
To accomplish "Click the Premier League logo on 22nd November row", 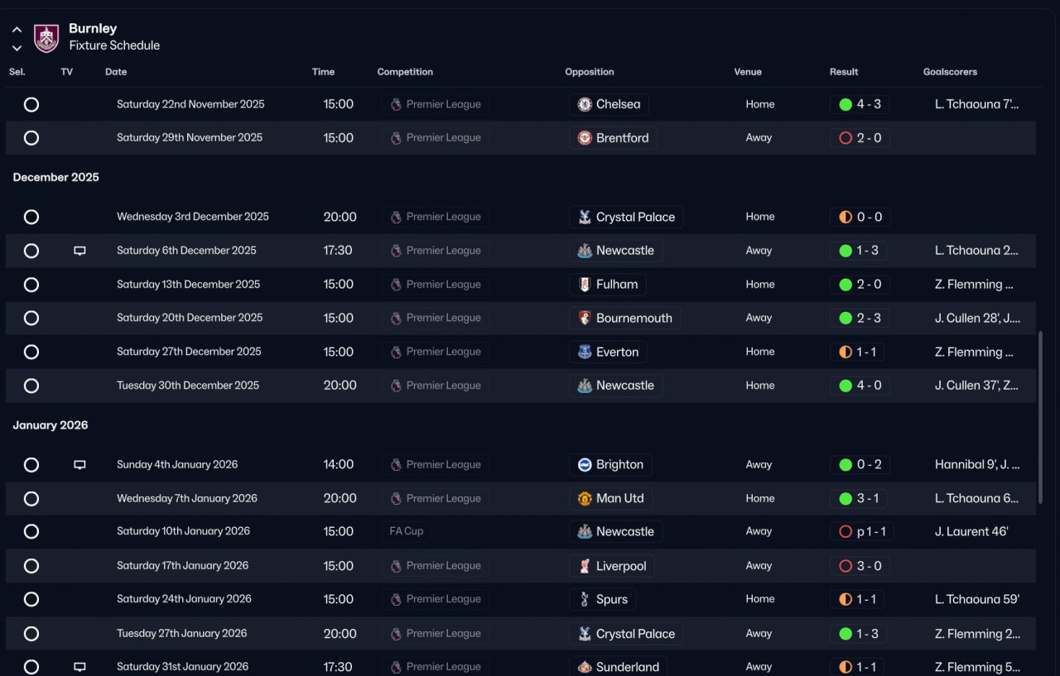I will coord(396,104).
